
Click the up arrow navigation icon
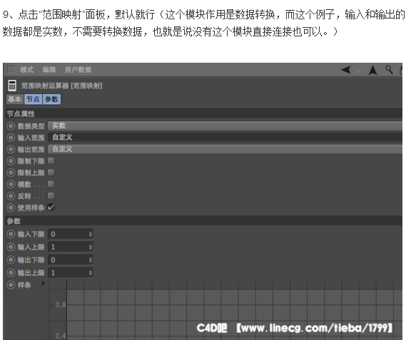coord(372,70)
